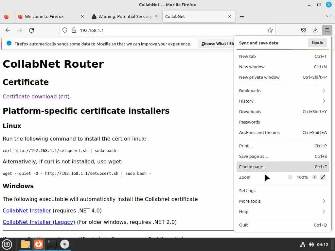
Task: Switch to the Welcome to Firefox tab
Action: click(50, 16)
